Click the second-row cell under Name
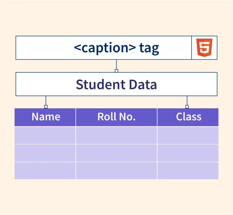Viewport: 233px width, 215px height. (45, 153)
